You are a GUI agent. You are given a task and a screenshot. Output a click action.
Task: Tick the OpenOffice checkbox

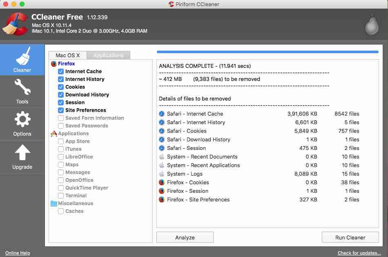click(60, 180)
